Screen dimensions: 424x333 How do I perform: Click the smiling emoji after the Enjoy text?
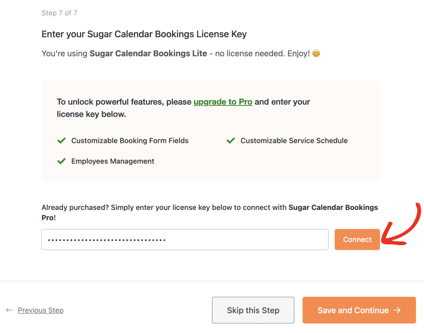tap(316, 53)
